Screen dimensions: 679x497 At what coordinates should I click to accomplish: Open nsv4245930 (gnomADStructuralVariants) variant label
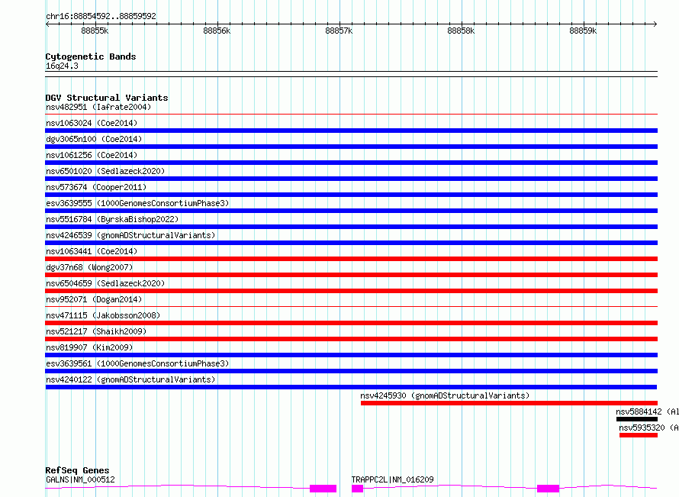coord(445,395)
